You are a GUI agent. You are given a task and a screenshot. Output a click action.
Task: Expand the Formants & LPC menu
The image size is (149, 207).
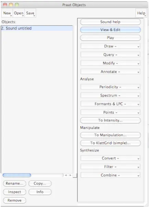110,104
